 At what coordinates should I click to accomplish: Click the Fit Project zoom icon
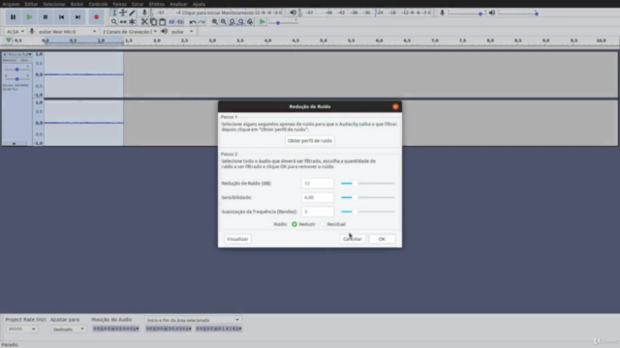click(x=241, y=21)
